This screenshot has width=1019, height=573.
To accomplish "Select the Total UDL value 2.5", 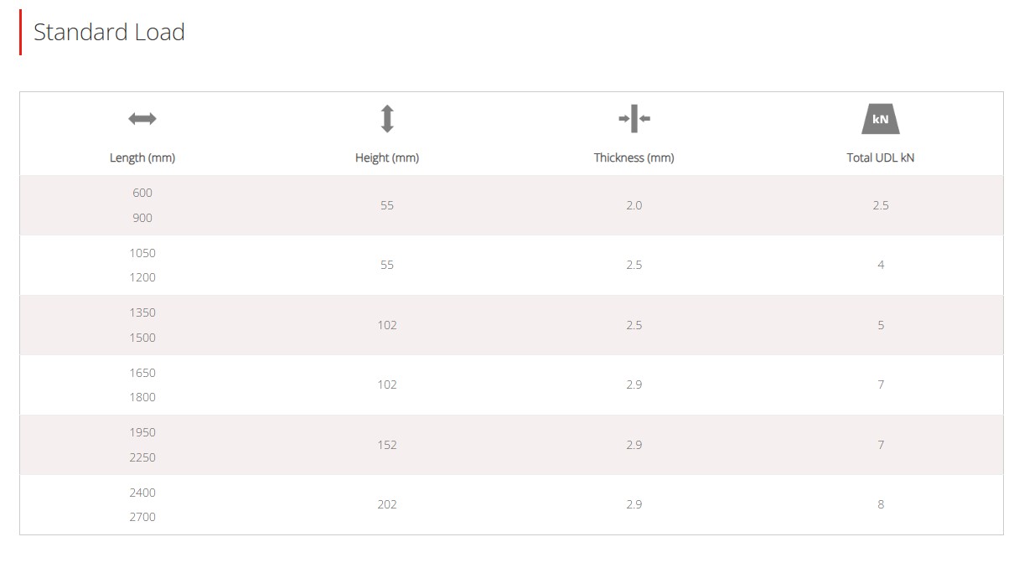I will pyautogui.click(x=881, y=205).
